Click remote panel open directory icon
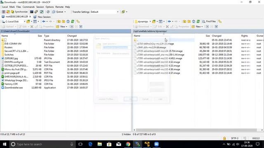This screenshot has width=264, height=148. point(154,21)
